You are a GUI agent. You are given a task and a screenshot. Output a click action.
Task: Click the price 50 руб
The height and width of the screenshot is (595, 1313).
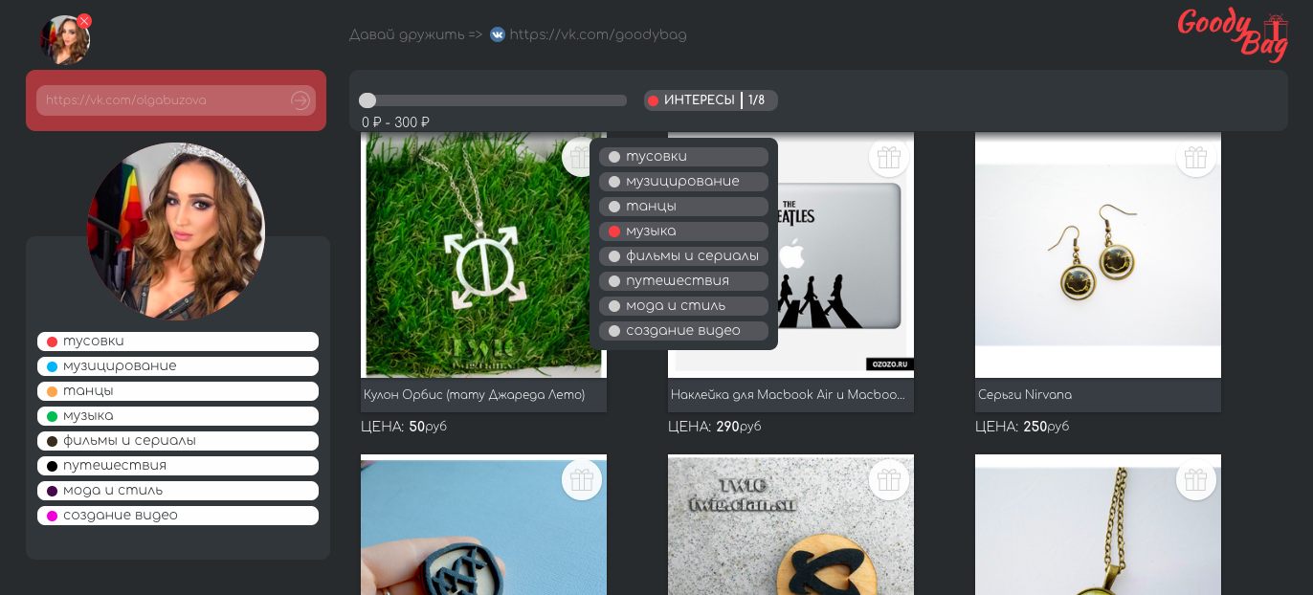coord(428,427)
